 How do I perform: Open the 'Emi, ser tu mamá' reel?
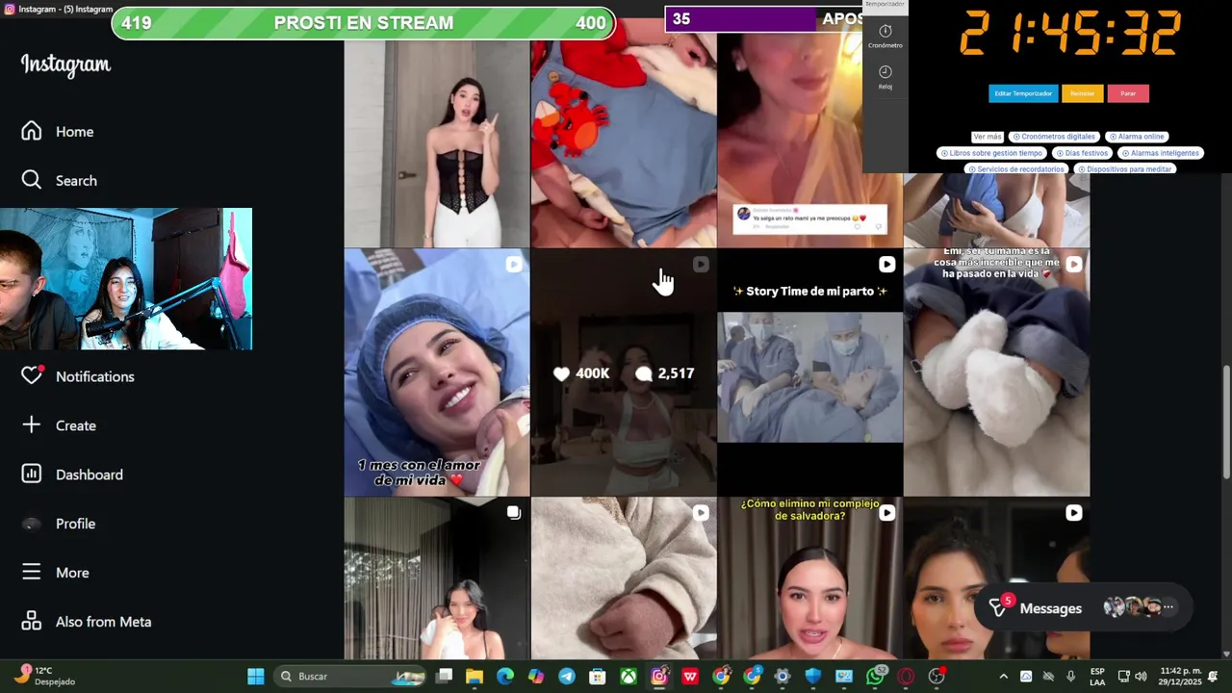(x=996, y=372)
